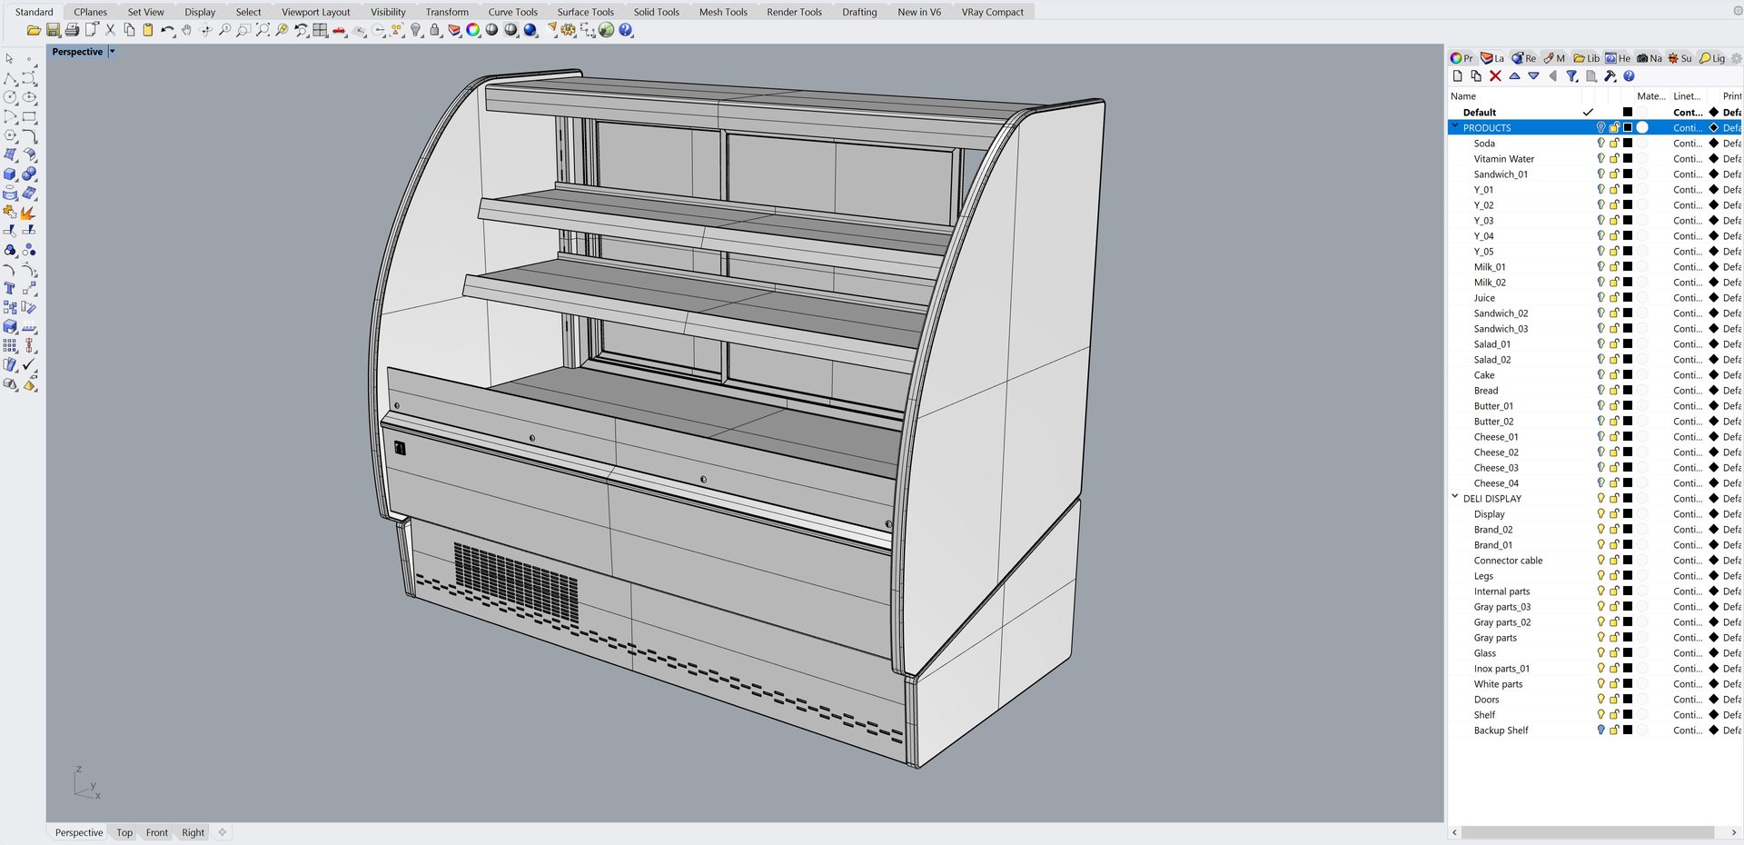Screen dimensions: 1744x845
Task: Select the Inox parts_01 layer
Action: [1501, 668]
